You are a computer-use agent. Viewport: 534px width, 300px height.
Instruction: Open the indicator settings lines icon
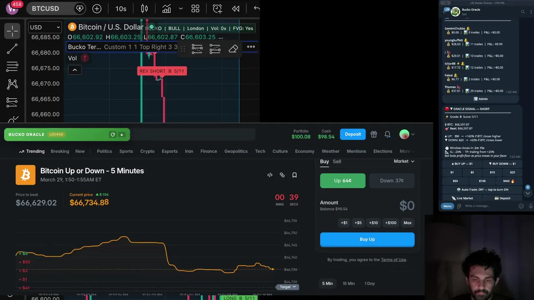(197, 49)
